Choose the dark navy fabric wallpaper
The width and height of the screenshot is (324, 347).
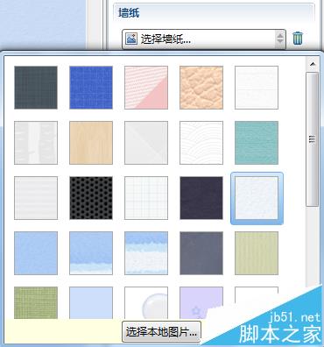[x=201, y=198]
